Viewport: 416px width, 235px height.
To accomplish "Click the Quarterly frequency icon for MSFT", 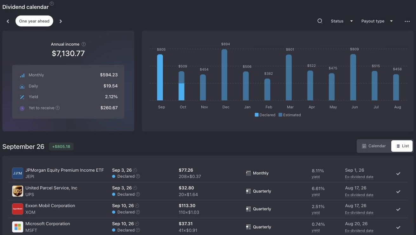I will [248, 227].
